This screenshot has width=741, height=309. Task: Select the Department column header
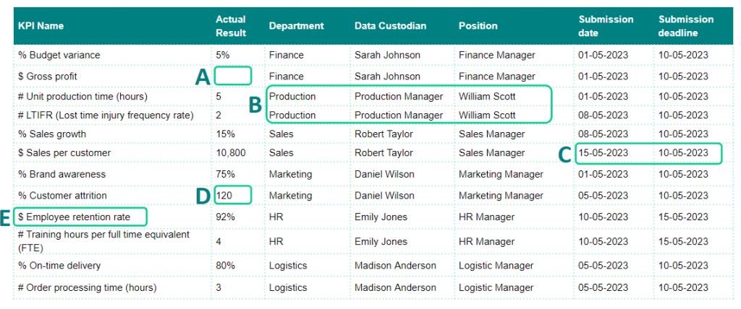coord(296,26)
